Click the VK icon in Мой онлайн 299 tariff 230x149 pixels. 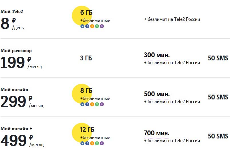82,104
